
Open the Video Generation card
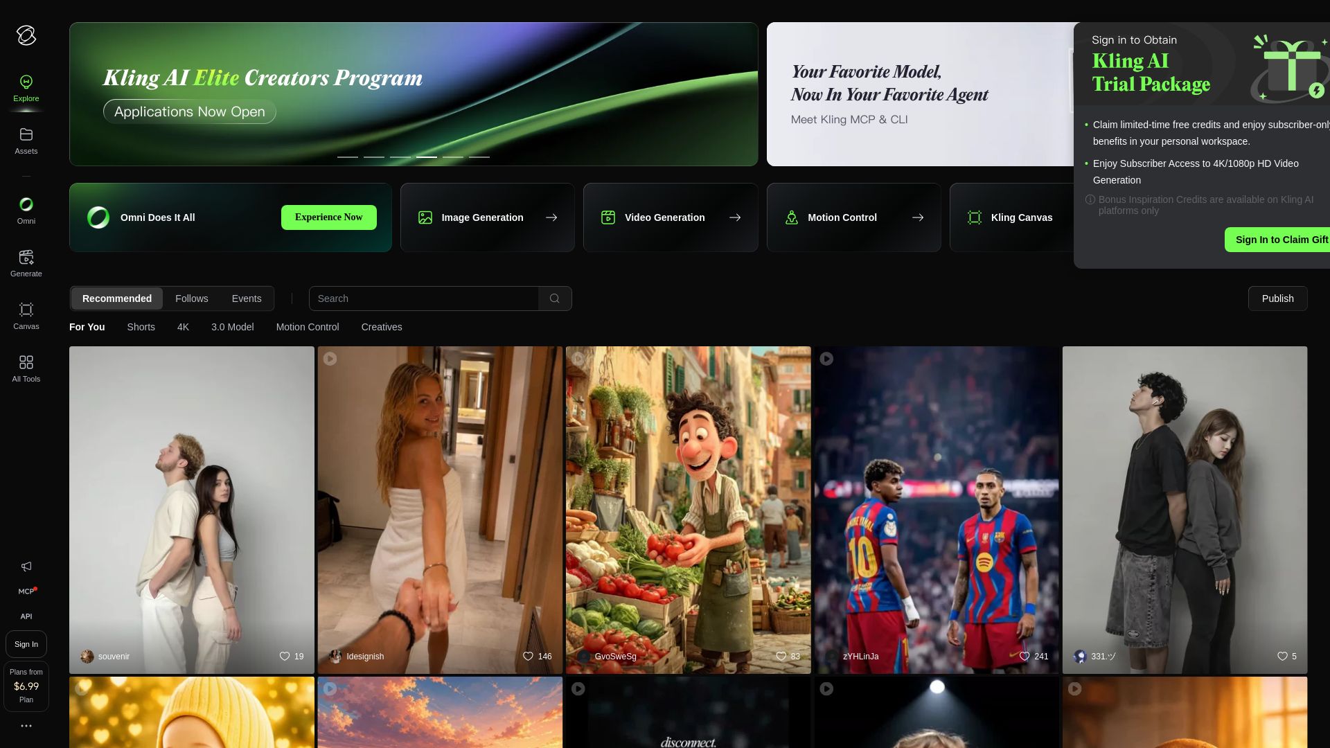coord(671,217)
